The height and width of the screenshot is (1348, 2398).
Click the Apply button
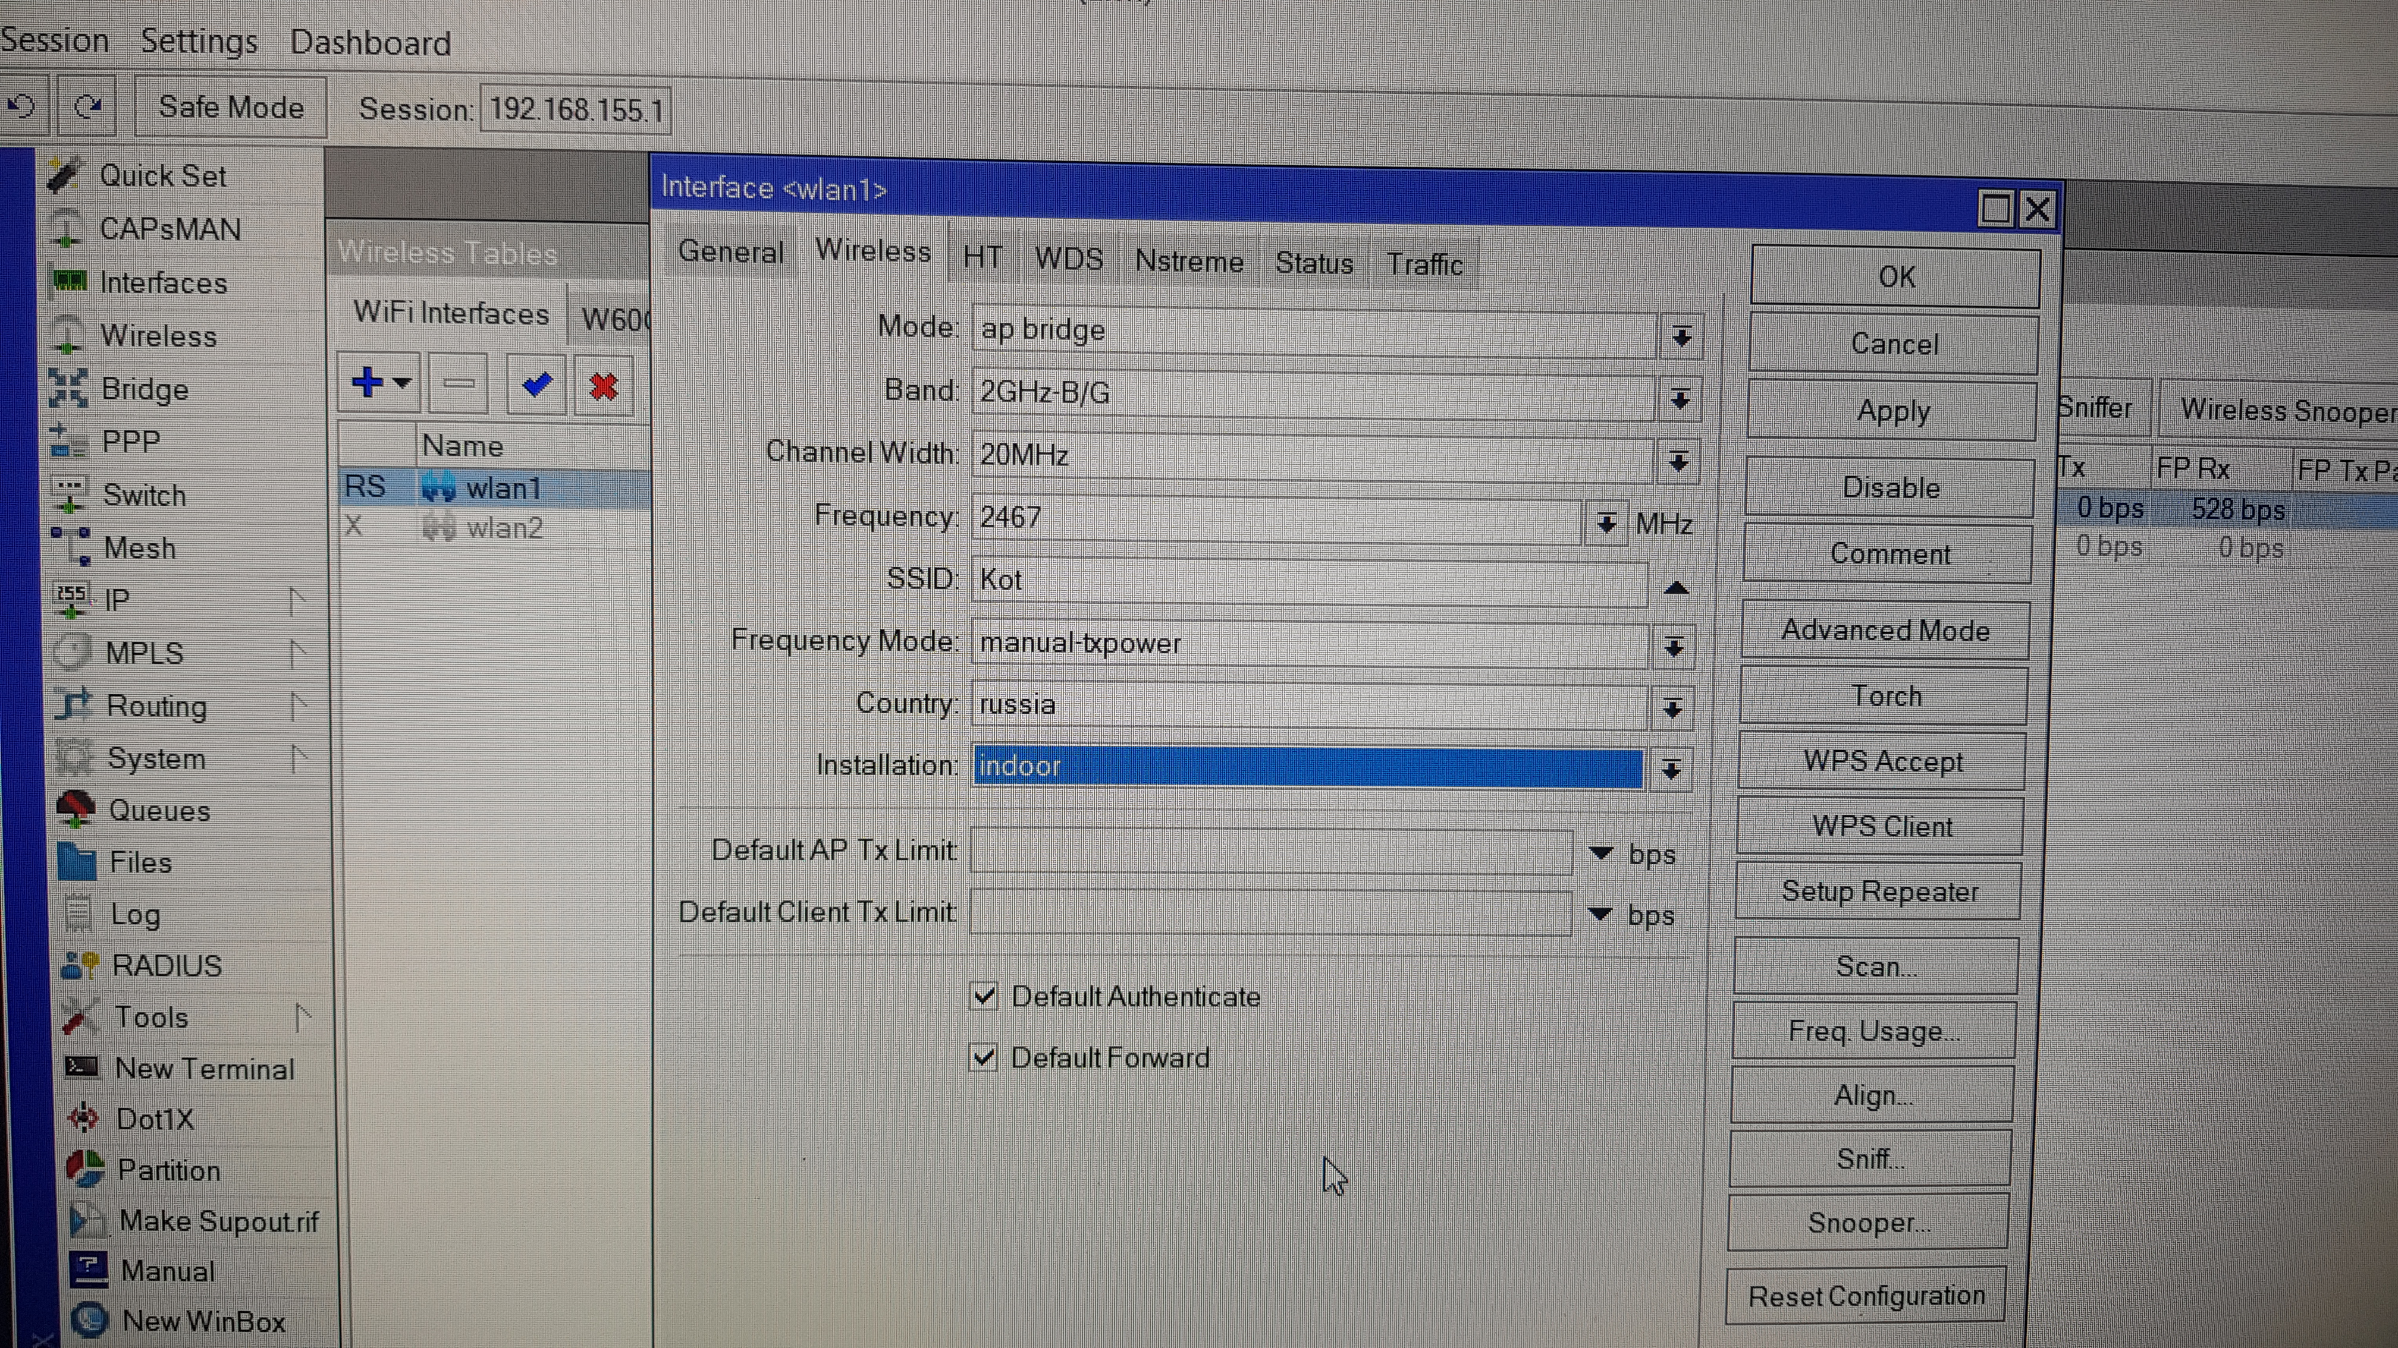[x=1892, y=410]
